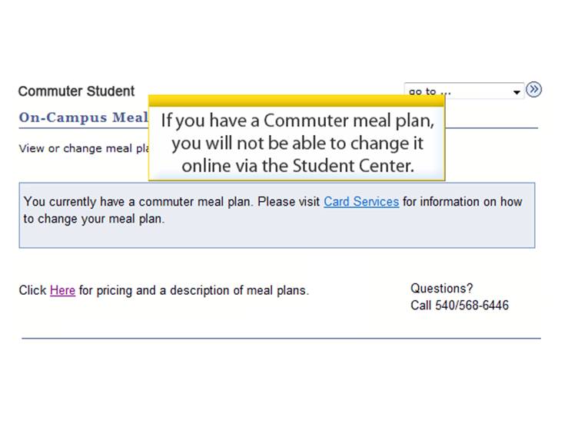The width and height of the screenshot is (578, 433).
Task: Click the 'you will not be able to change it' tooltip line
Action: (x=297, y=144)
